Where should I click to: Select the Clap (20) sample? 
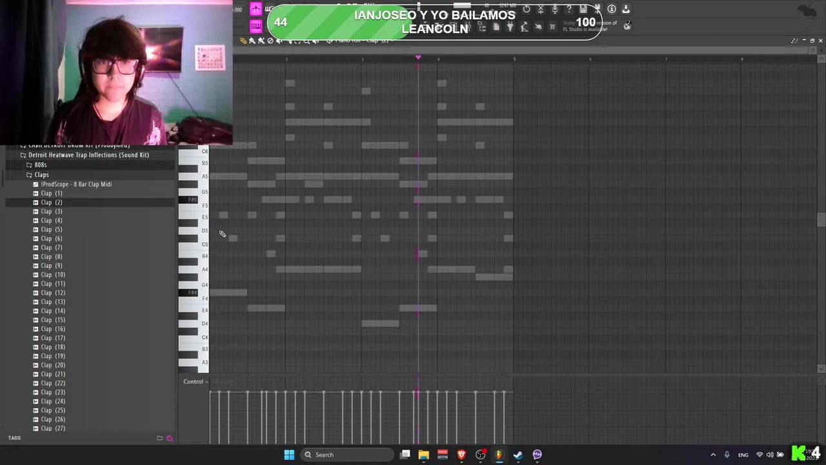pyautogui.click(x=53, y=365)
